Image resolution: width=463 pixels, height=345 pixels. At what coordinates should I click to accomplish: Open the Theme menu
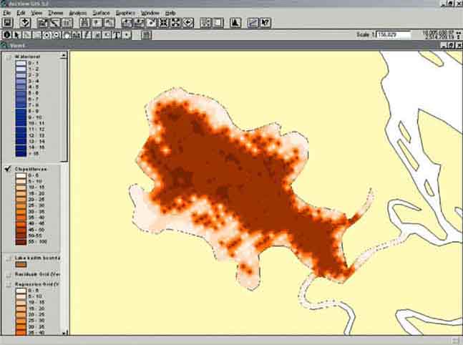point(54,13)
